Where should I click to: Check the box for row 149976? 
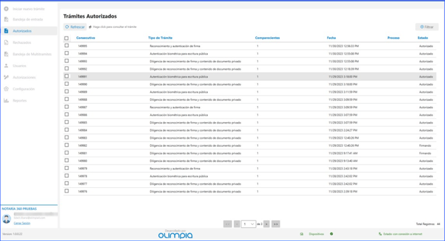coord(66,191)
